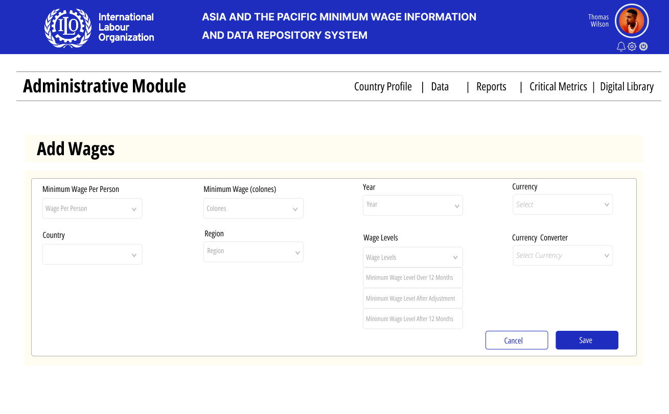This screenshot has height=414, width=669.
Task: Open settings via the gear icon
Action: [632, 47]
